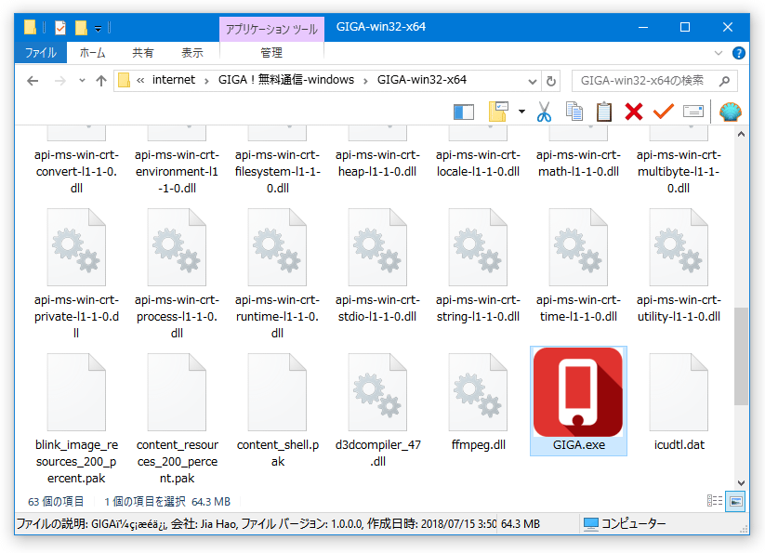Click the red X Delete icon
The image size is (765, 553).
click(634, 112)
